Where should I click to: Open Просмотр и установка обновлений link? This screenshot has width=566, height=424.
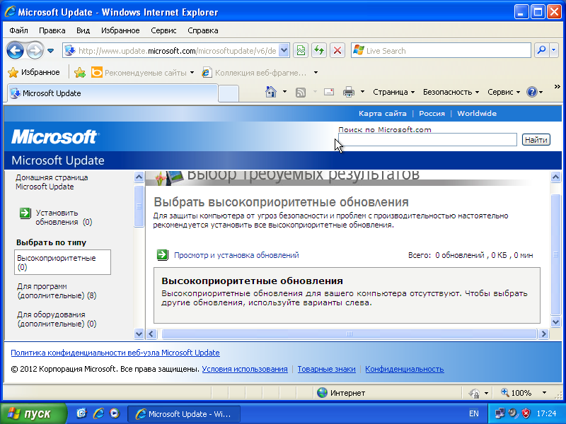(236, 255)
